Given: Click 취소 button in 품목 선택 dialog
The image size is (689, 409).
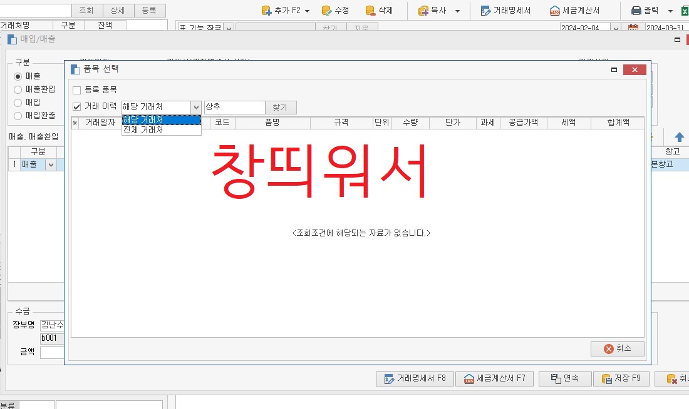Looking at the screenshot, I should point(617,349).
